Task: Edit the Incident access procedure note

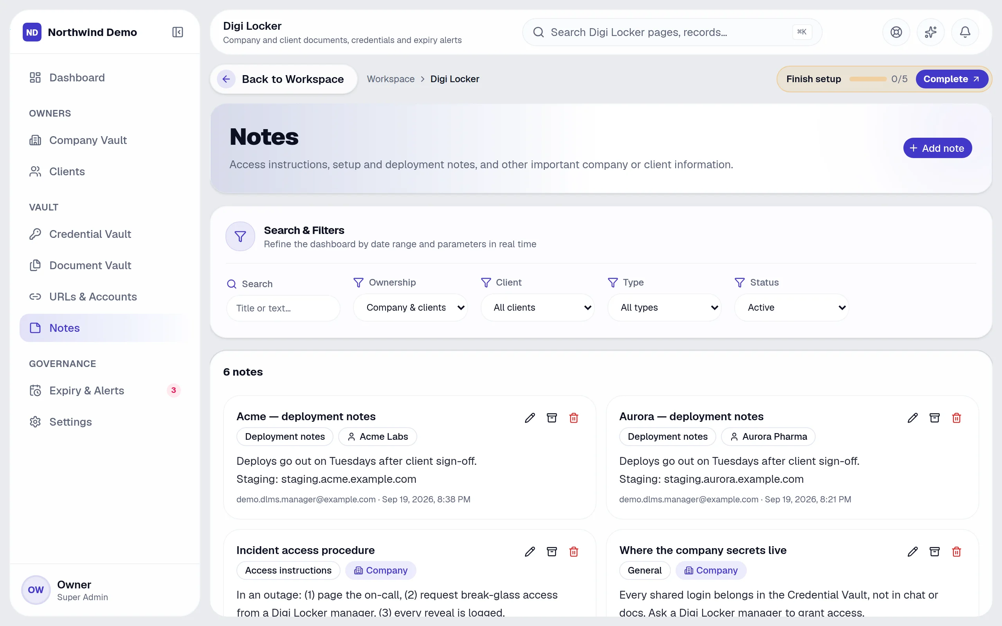Action: pos(530,552)
